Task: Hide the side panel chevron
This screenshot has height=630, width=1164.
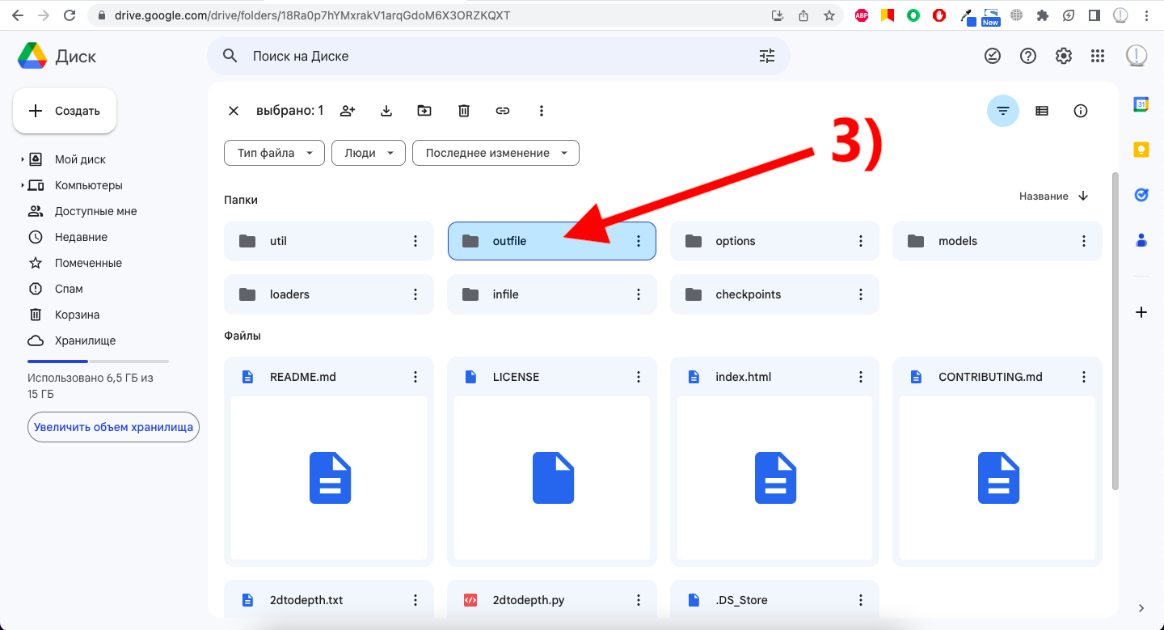Action: (1141, 607)
